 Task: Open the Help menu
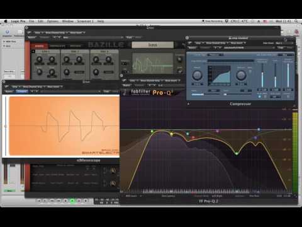(x=101, y=21)
